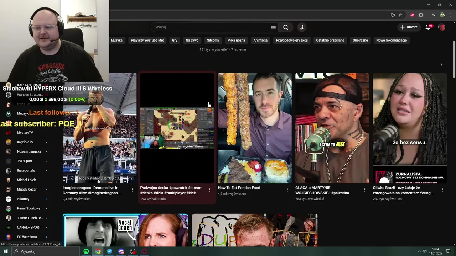Open FC Barcelona channel in sidebar
This screenshot has width=456, height=256.
point(26,237)
